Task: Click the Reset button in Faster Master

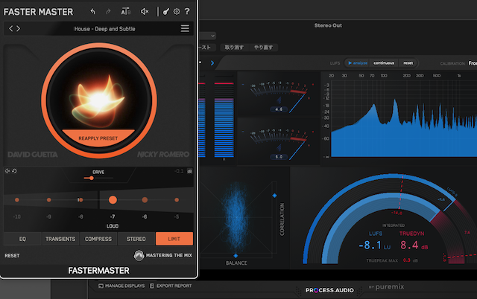Action: (x=13, y=256)
